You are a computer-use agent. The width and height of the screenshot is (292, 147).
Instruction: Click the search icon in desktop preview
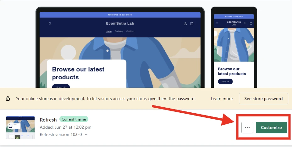click(50, 24)
